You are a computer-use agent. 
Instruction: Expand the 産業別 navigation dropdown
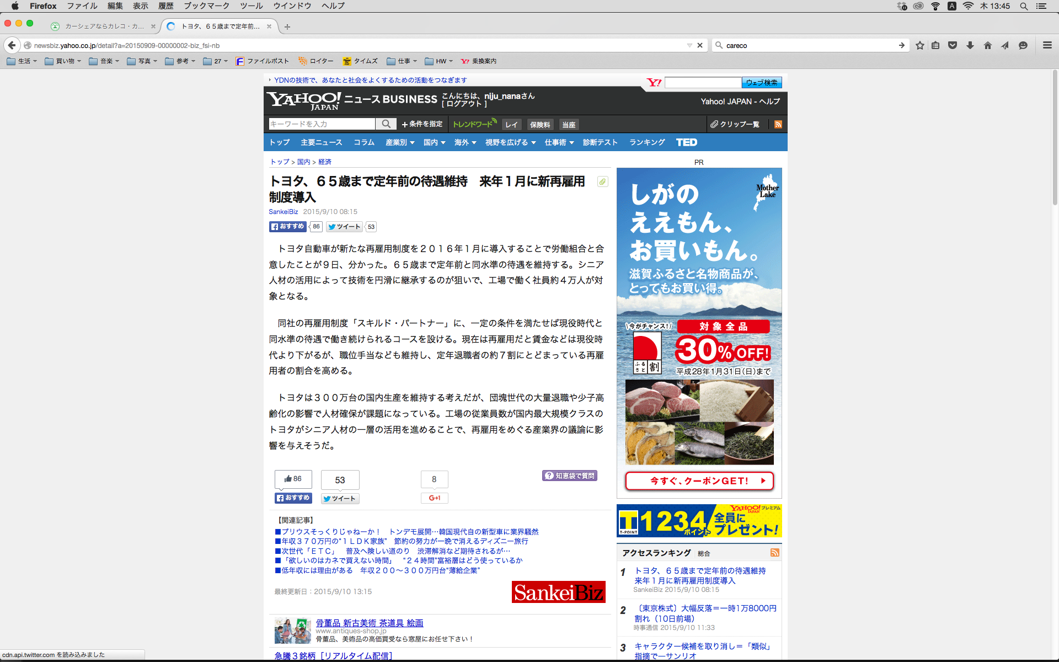399,142
